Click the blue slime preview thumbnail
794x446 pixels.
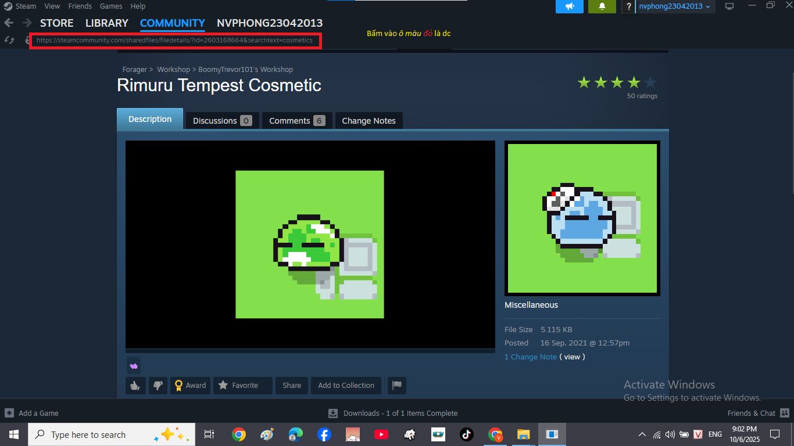point(582,218)
